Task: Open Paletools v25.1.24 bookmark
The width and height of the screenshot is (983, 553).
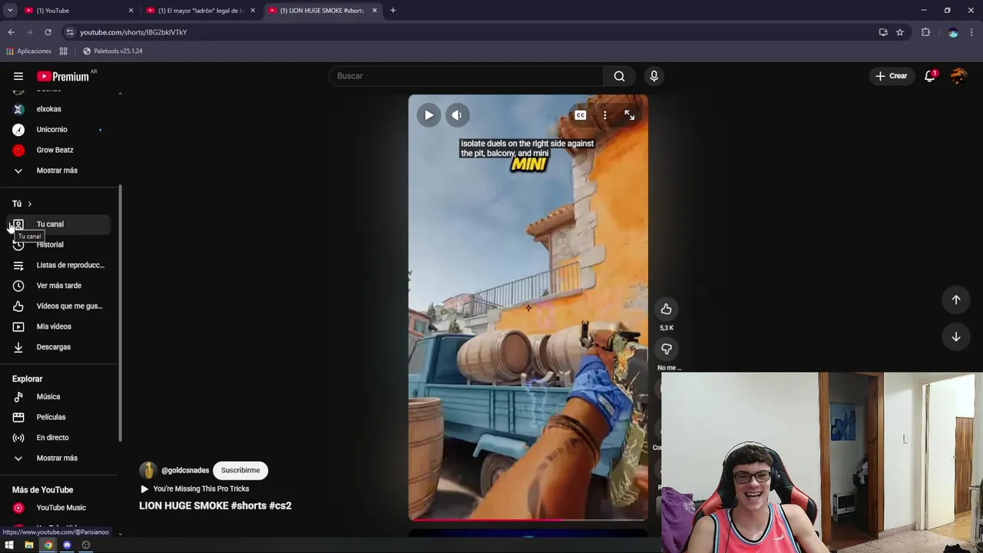Action: [112, 51]
